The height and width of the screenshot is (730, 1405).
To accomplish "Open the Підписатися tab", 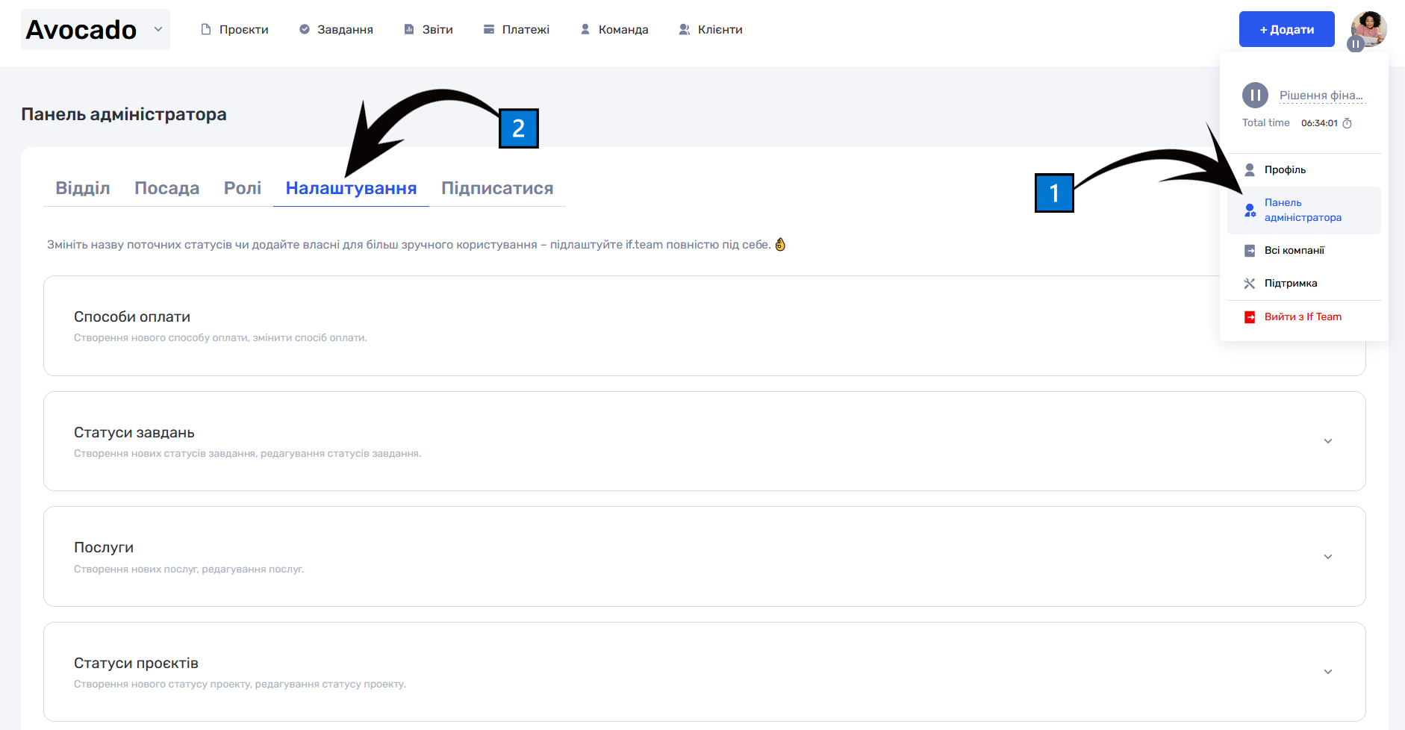I will (x=497, y=188).
